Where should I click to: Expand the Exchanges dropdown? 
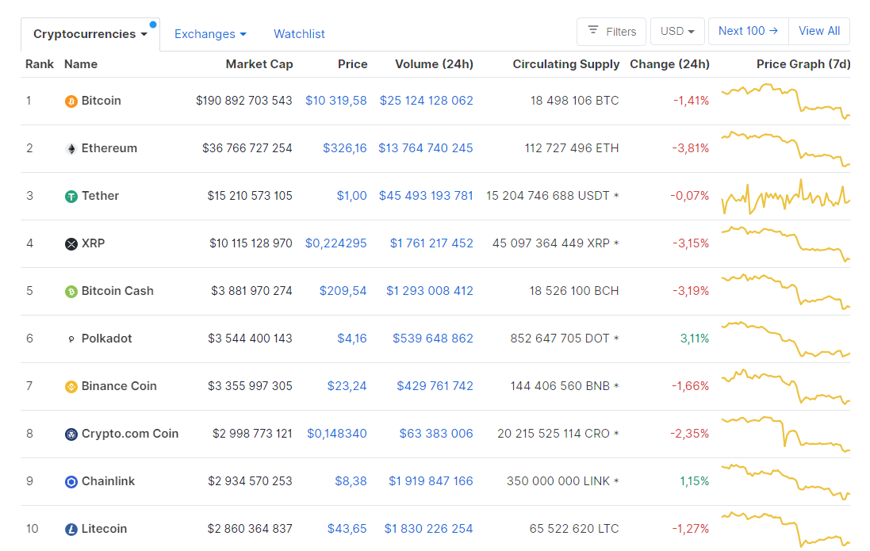[210, 34]
